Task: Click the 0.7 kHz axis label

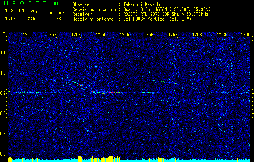Action: pyautogui.click(x=3, y=134)
